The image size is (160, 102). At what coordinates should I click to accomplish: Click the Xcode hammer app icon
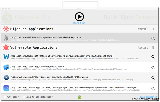(6, 67)
